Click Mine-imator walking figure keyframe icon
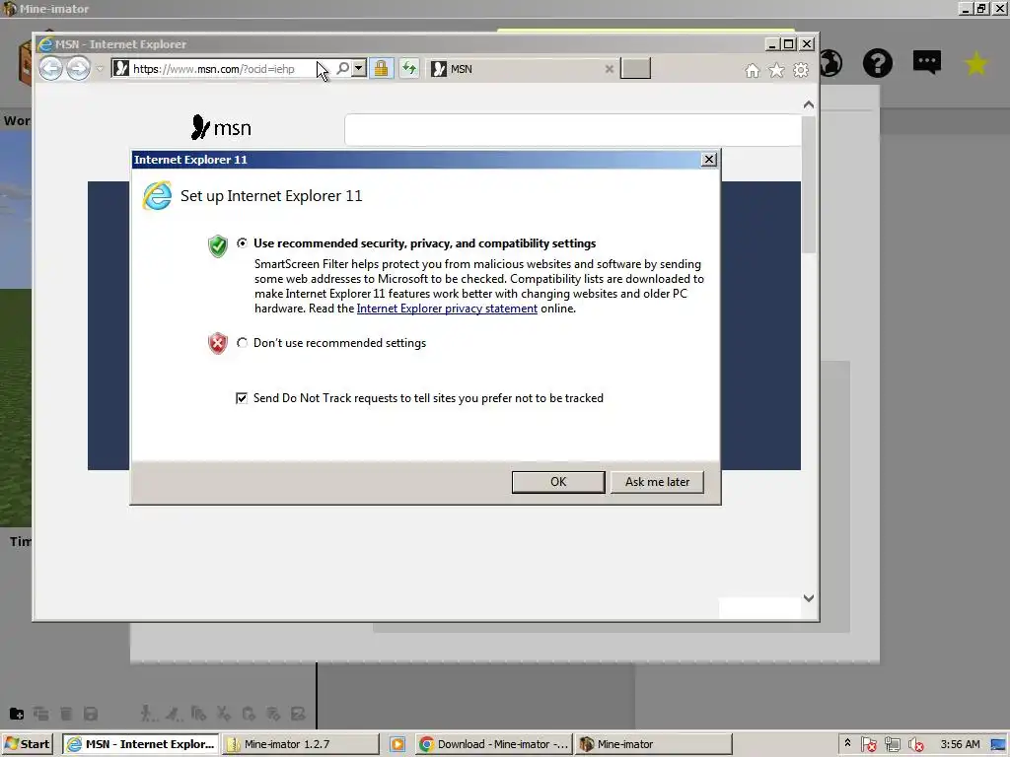The width and height of the screenshot is (1010, 757). click(x=147, y=714)
